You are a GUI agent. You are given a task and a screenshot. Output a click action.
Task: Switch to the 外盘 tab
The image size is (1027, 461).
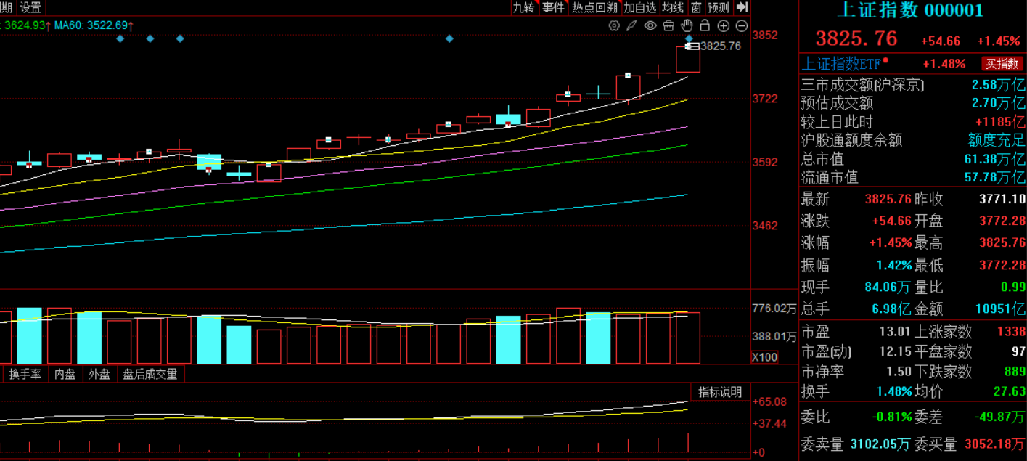99,375
